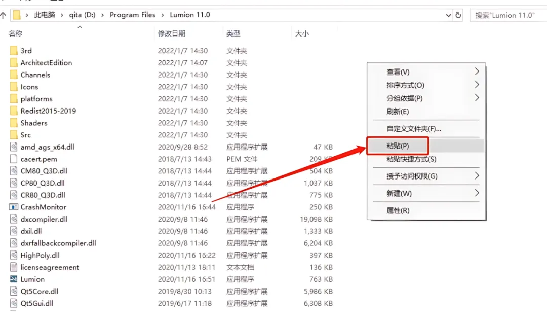The height and width of the screenshot is (323, 547).
Task: Click the CM80_Q3D.dll file icon
Action: click(14, 171)
